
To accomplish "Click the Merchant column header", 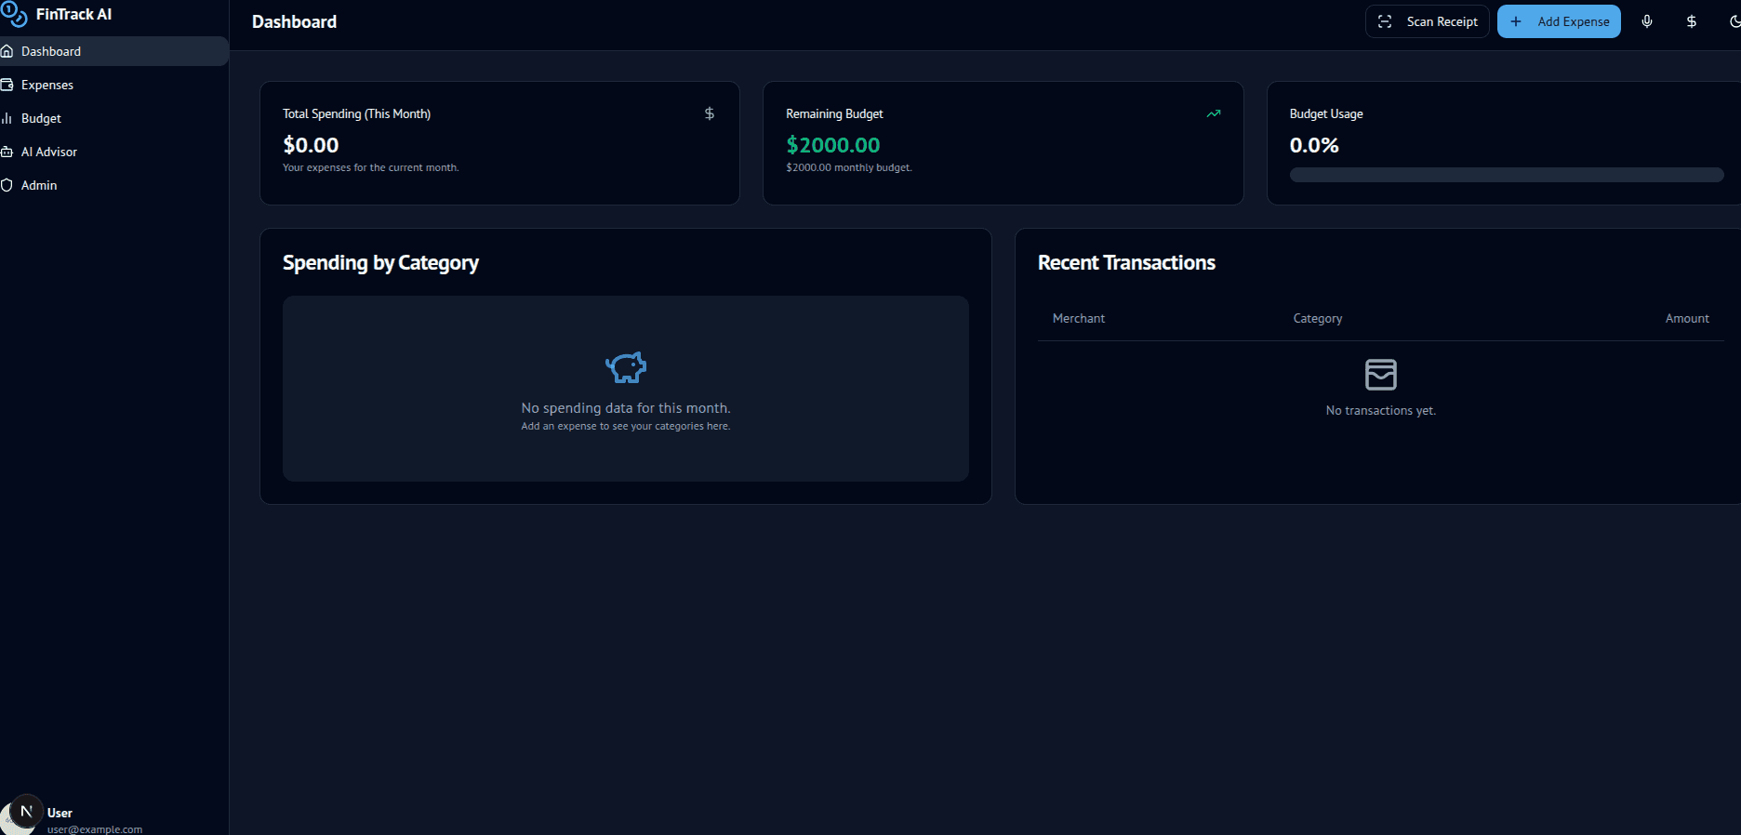I will (x=1079, y=318).
